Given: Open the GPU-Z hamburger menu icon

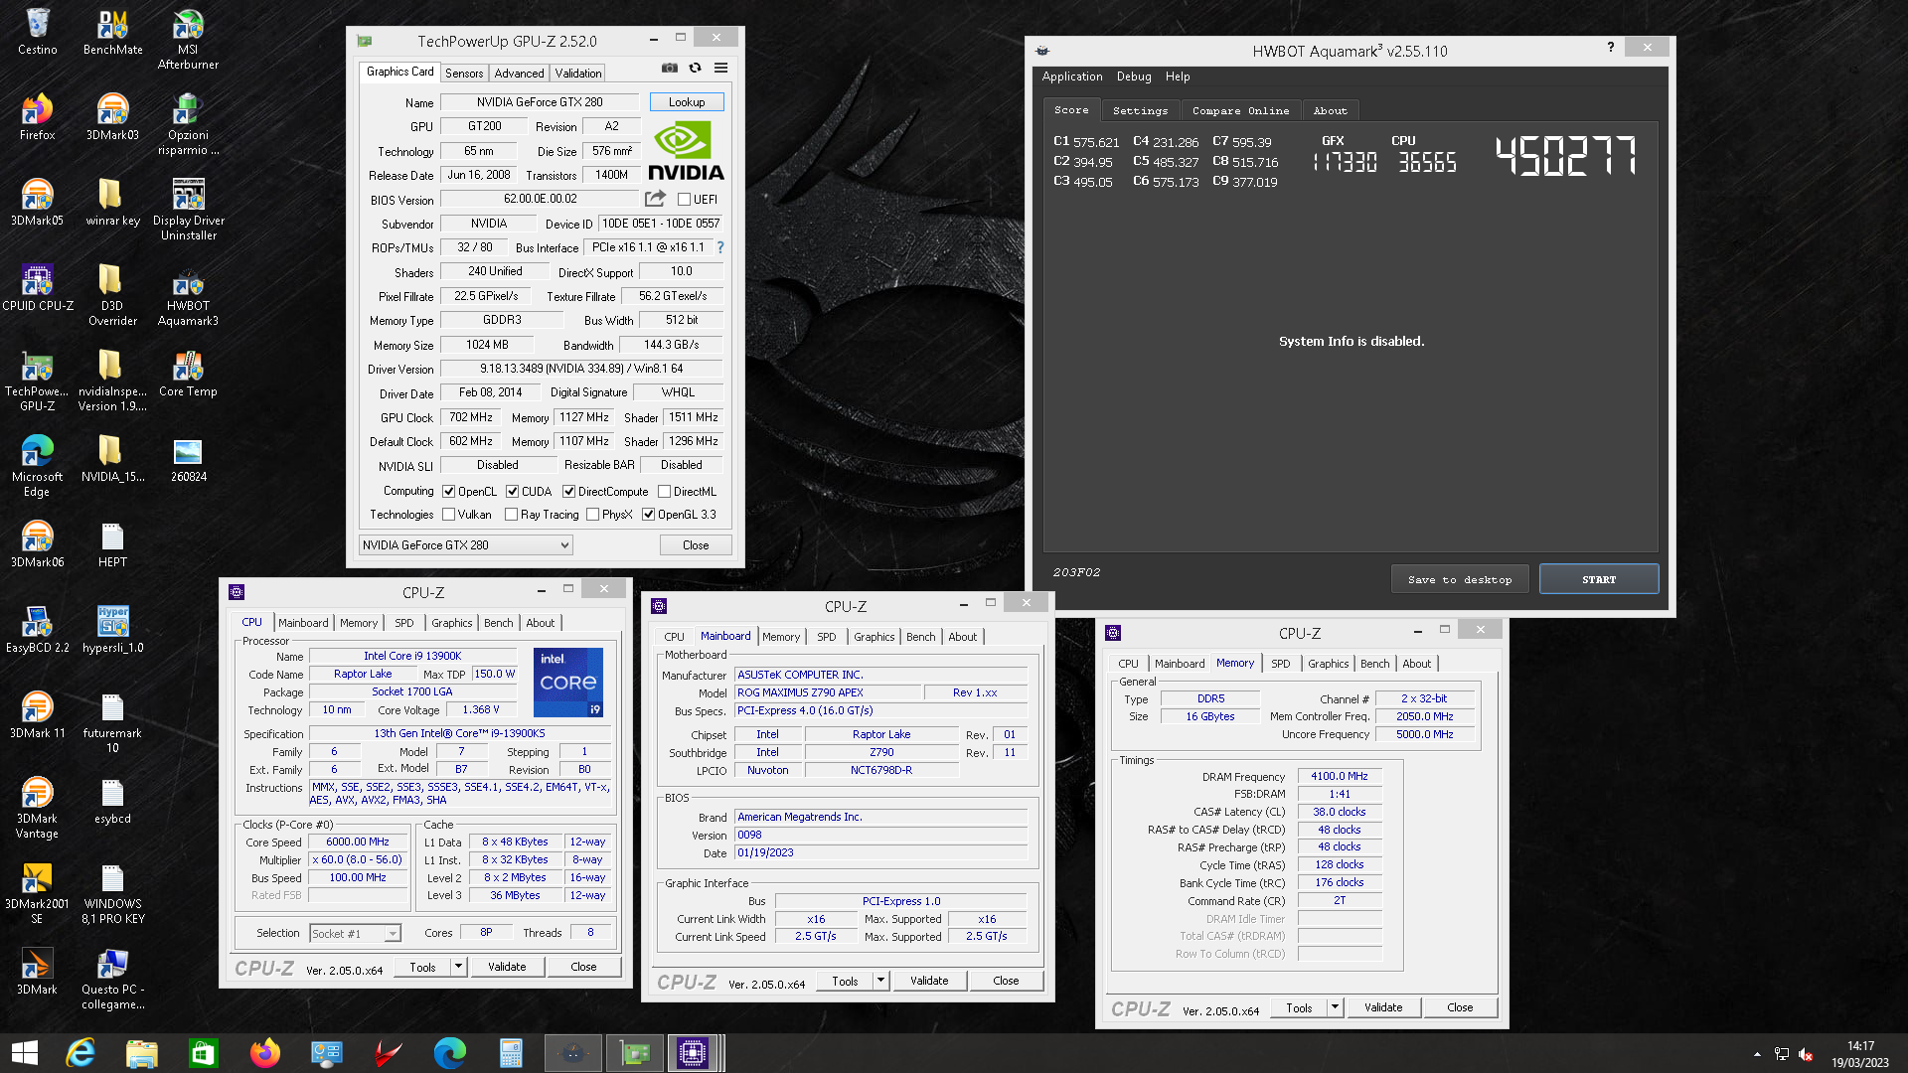Looking at the screenshot, I should pyautogui.click(x=720, y=69).
